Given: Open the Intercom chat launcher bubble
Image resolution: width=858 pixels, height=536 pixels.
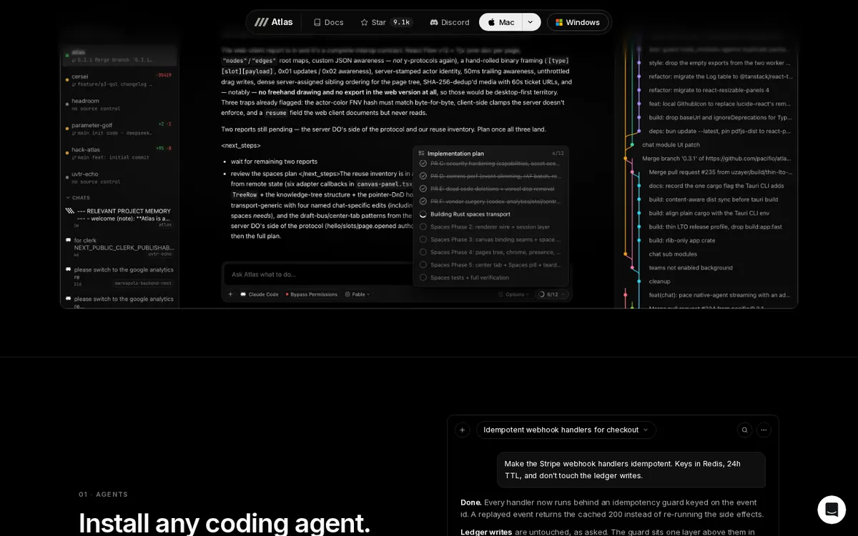Looking at the screenshot, I should point(832,510).
